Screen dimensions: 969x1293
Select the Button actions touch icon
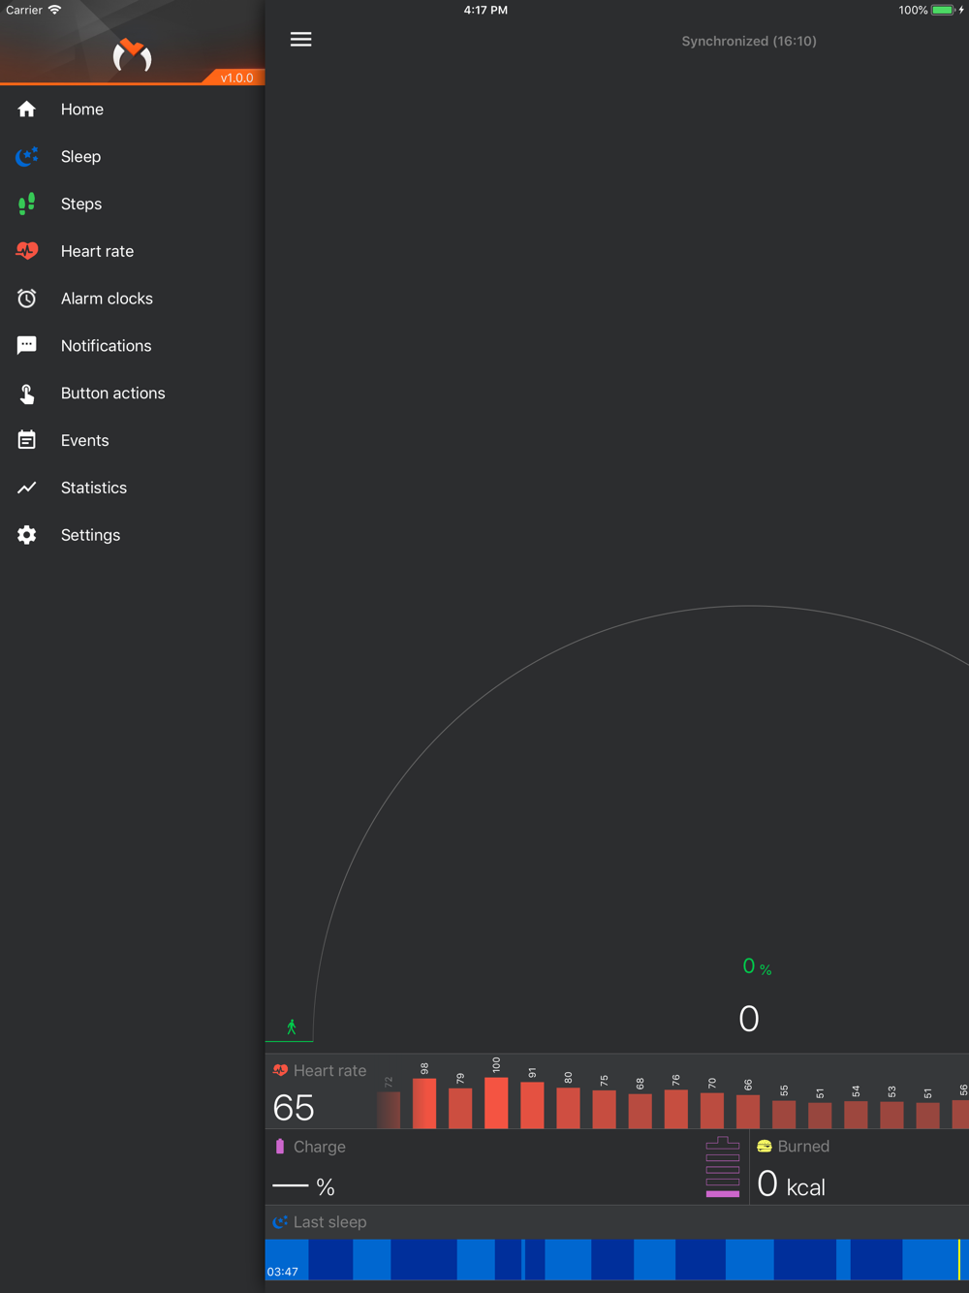click(27, 394)
